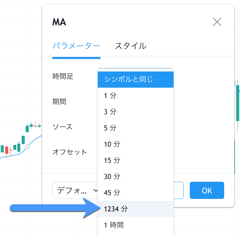Close the MA settings dialog

(217, 22)
